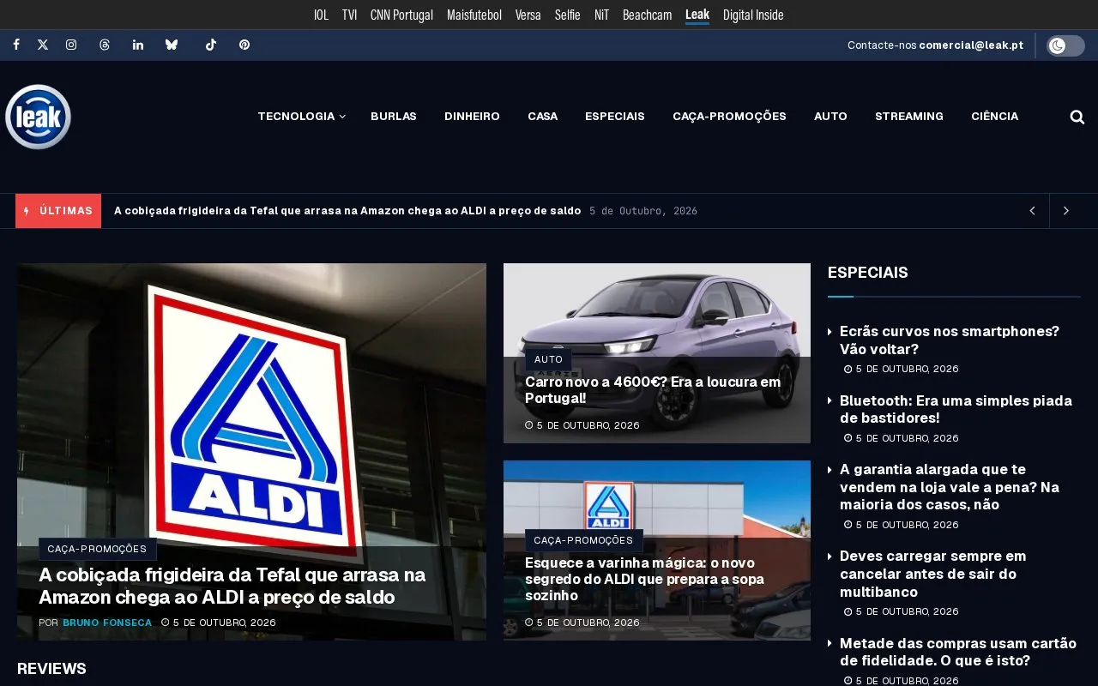1098x686 pixels.
Task: Go to the Auto navigation item
Action: coord(830,117)
